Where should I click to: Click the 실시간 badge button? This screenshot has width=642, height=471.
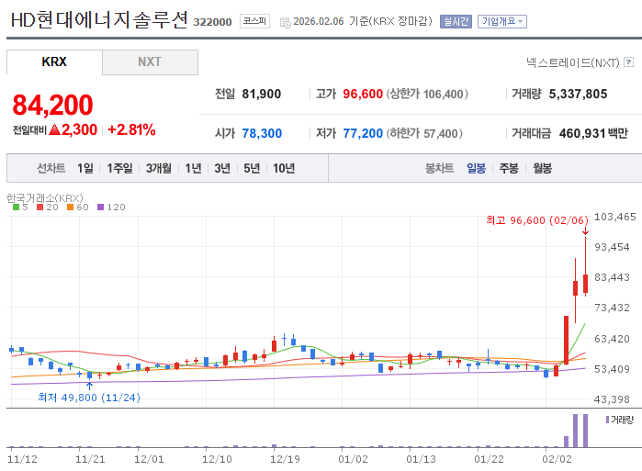[456, 21]
